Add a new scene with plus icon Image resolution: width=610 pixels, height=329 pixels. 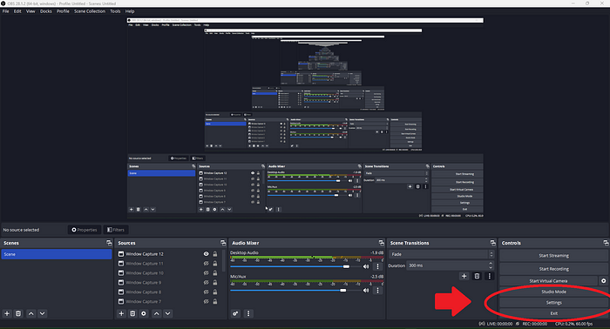(x=7, y=313)
